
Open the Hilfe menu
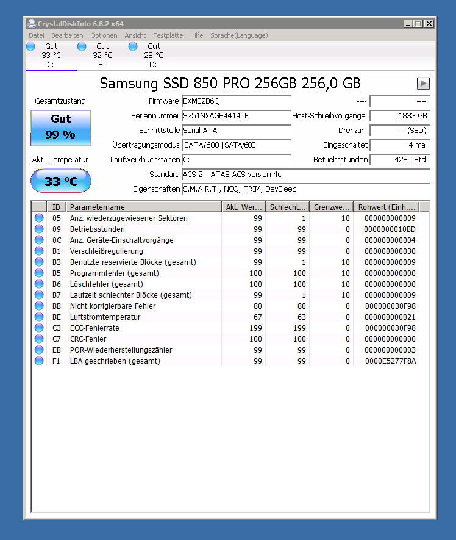[196, 35]
